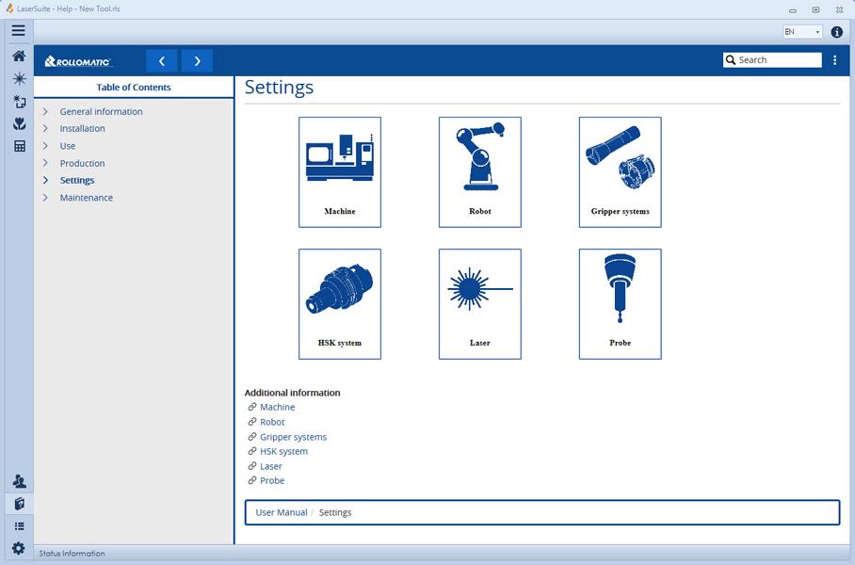Open the tulip-shaped sidebar icon
Viewport: 855px width, 565px height.
19,123
